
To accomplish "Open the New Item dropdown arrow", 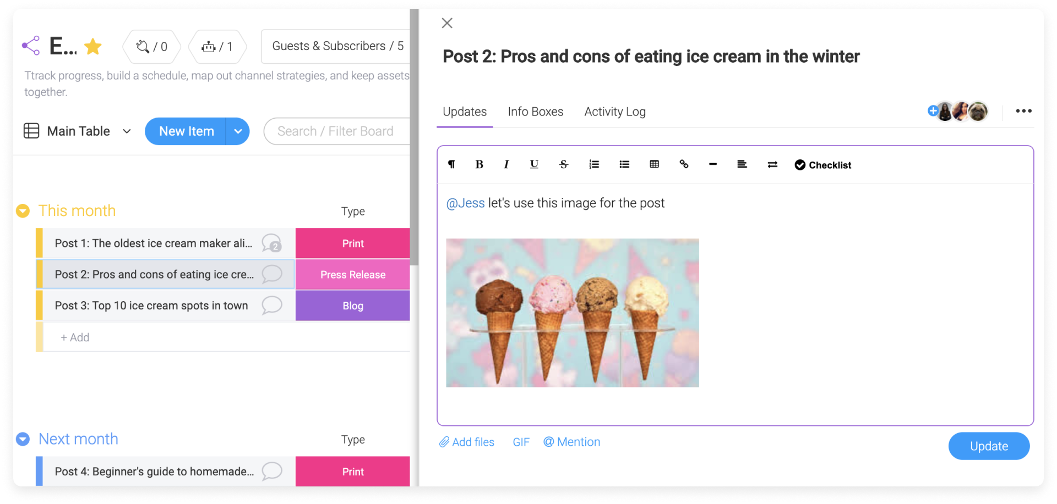I will [238, 131].
